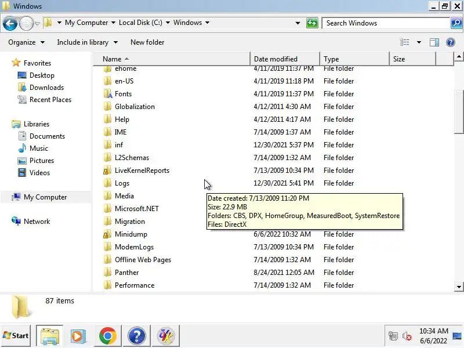Click the scrollbar down arrow in file list
464x348 pixels.
[x=459, y=287]
